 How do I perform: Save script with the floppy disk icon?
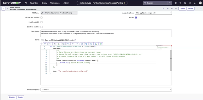[x=91, y=44]
